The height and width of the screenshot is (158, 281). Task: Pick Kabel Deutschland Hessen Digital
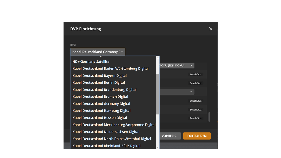pos(113,118)
